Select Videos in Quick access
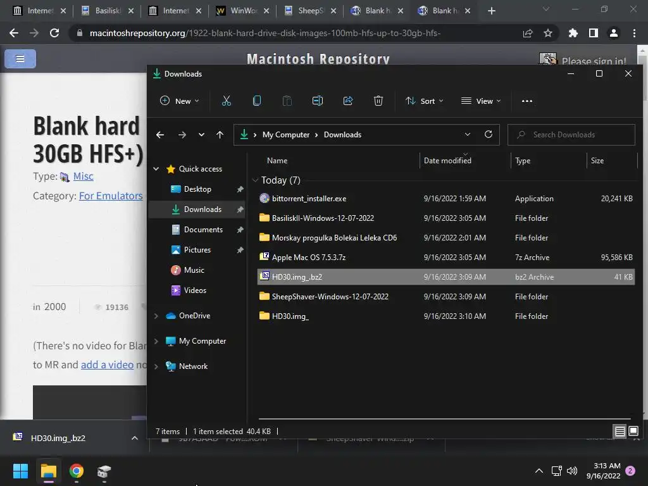Viewport: 648px width, 486px height. click(x=195, y=290)
